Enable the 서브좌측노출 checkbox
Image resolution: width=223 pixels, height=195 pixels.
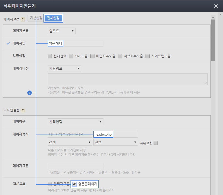120,56
